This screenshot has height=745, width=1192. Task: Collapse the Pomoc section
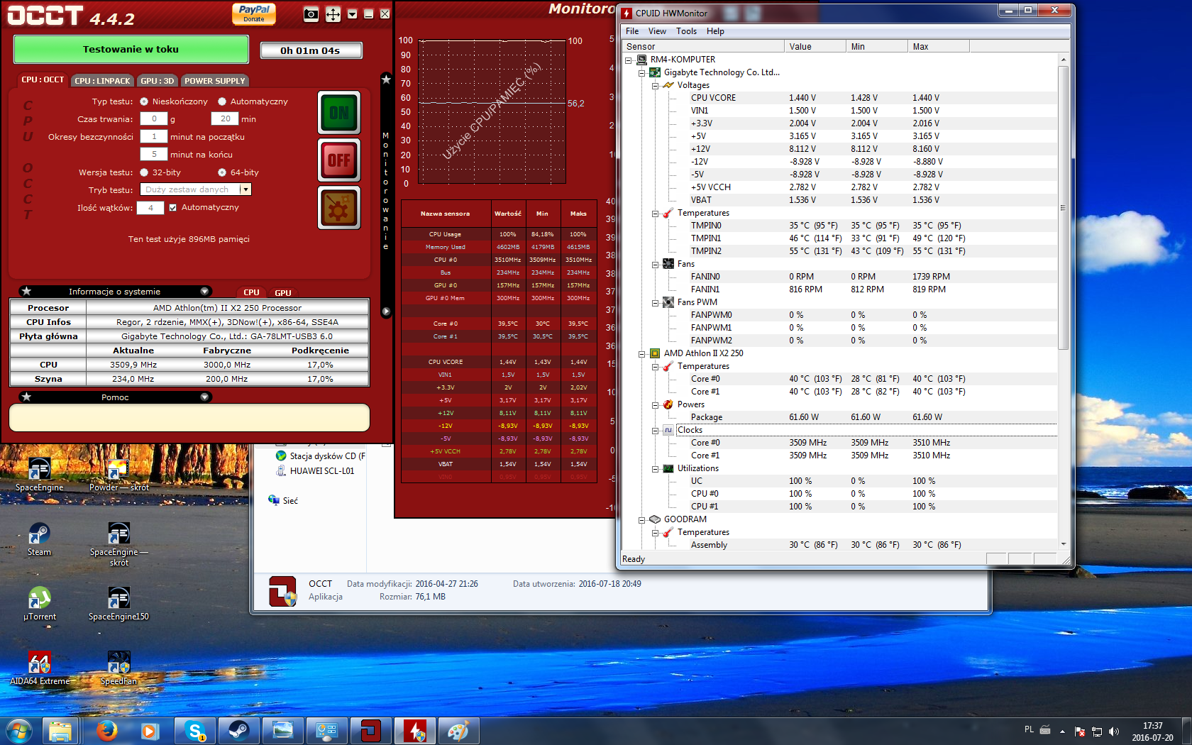pos(204,397)
